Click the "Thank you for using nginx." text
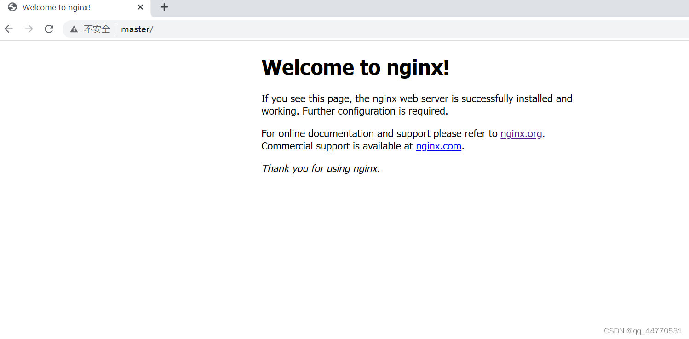 pyautogui.click(x=321, y=168)
